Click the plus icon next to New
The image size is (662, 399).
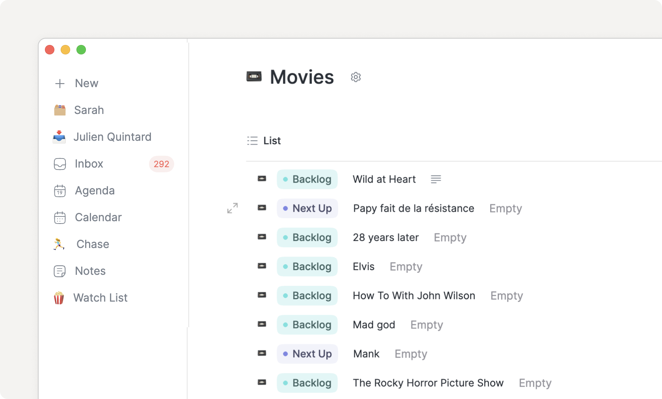pyautogui.click(x=60, y=84)
